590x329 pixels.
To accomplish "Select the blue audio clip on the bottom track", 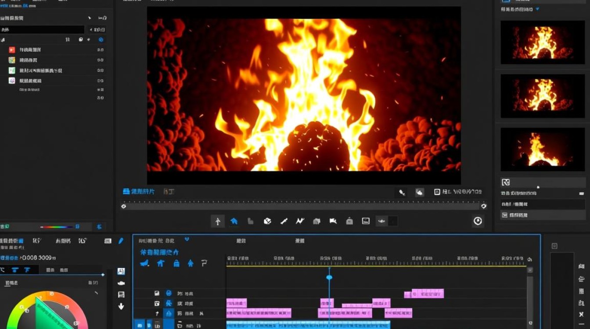I will tap(308, 325).
